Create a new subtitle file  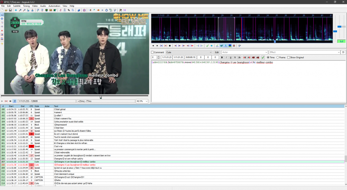(x=2, y=10)
